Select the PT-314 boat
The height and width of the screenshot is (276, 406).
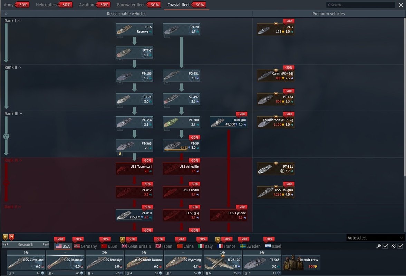134,122
